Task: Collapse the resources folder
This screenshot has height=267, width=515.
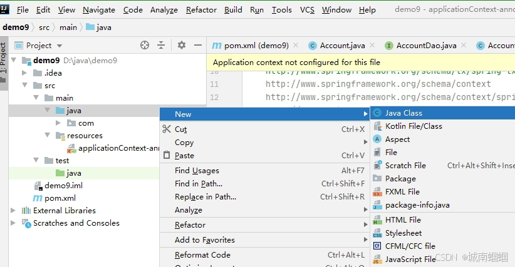Action: click(x=47, y=135)
